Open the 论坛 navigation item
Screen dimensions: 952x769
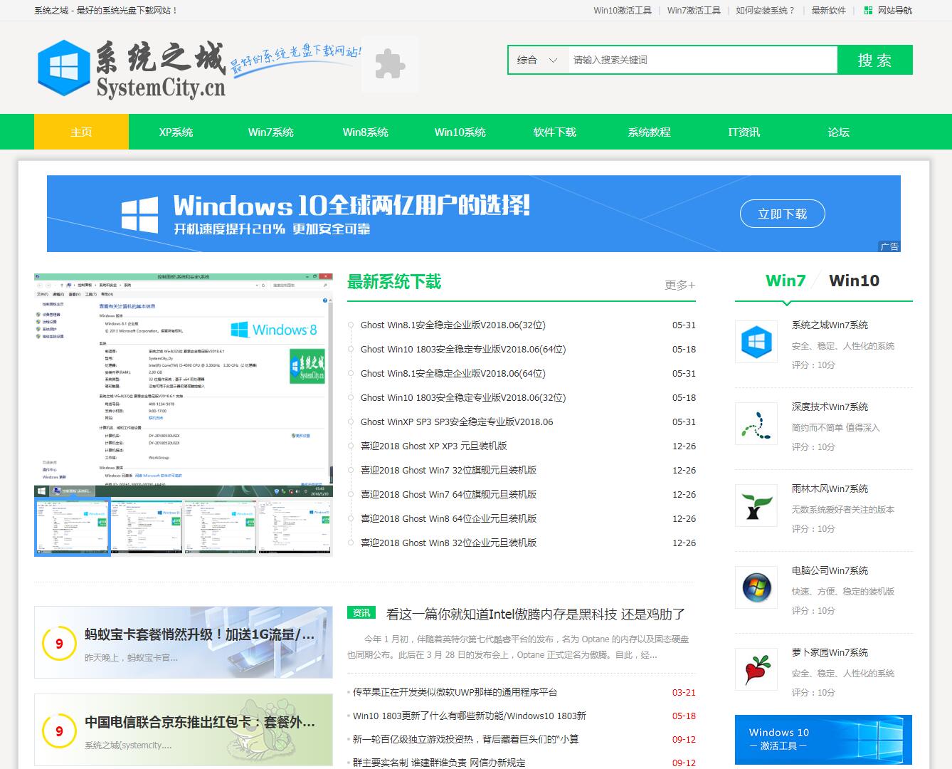[838, 132]
